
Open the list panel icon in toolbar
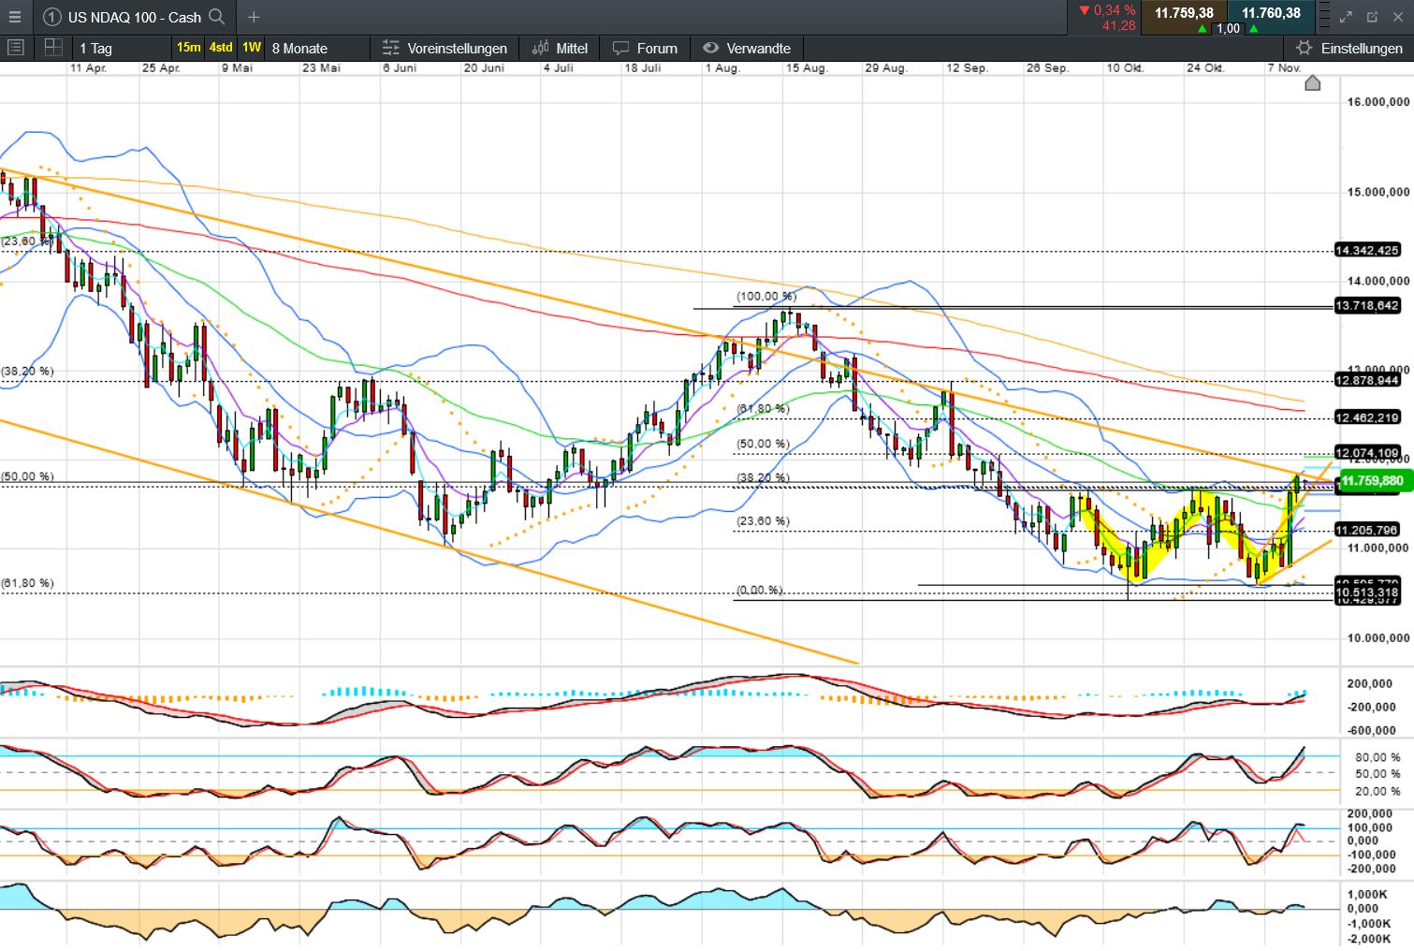(16, 48)
